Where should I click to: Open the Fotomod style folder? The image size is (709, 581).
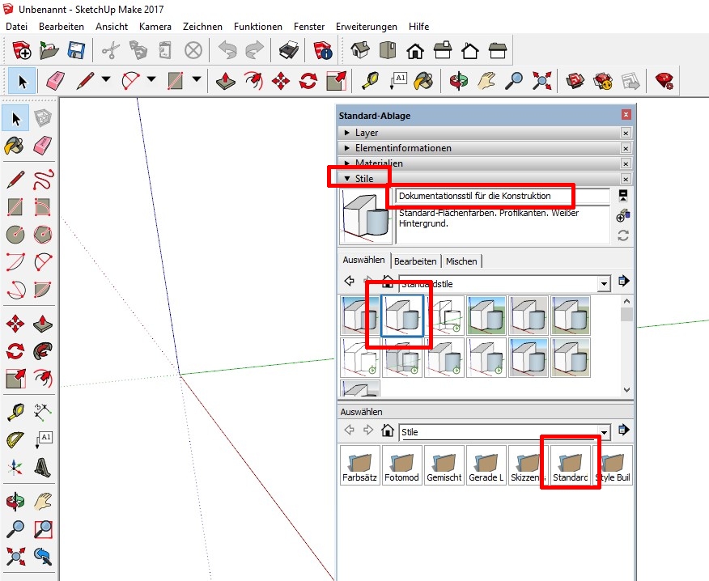(x=402, y=464)
